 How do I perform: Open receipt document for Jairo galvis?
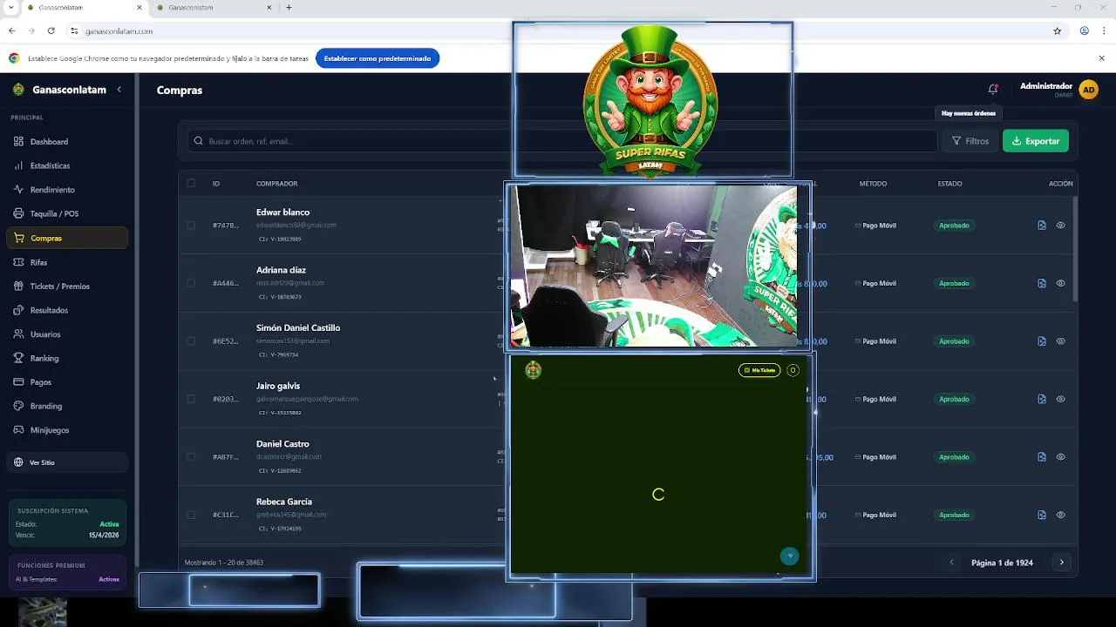coord(1042,399)
